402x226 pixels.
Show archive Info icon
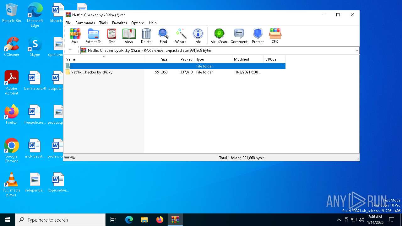click(x=198, y=36)
